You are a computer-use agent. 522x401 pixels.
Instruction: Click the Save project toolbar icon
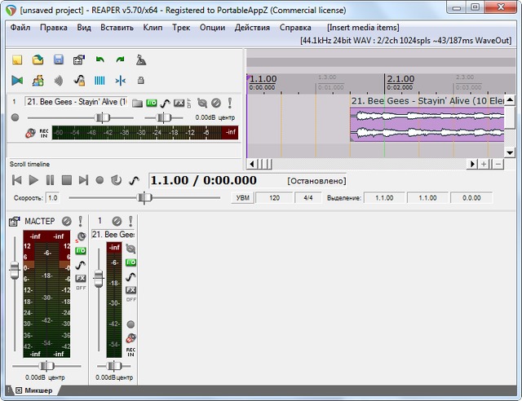[59, 60]
